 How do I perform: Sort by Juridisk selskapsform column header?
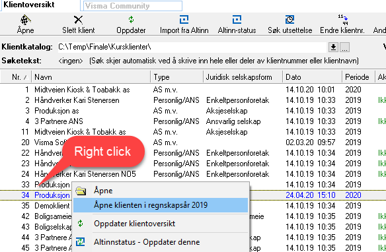pyautogui.click(x=243, y=77)
